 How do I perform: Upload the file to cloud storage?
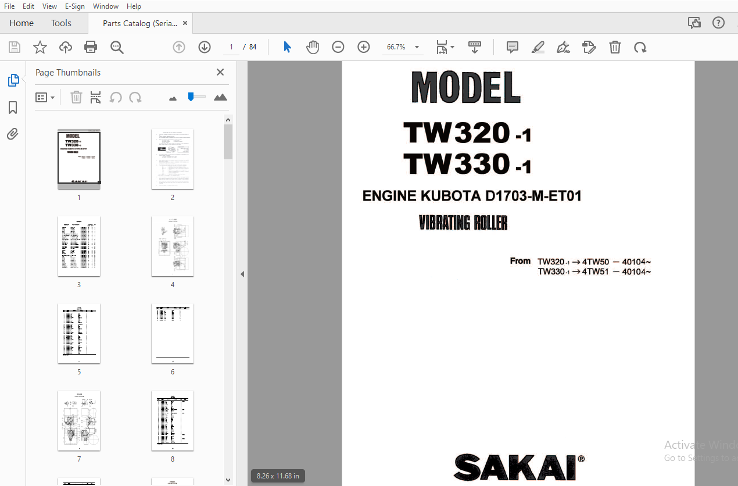click(66, 47)
